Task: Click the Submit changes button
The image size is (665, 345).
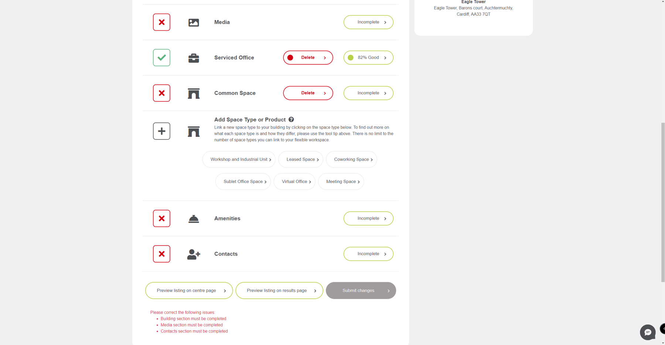Action: click(x=361, y=290)
